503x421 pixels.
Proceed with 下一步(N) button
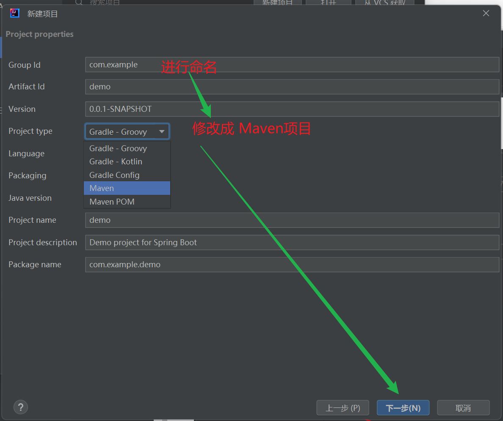tap(403, 408)
